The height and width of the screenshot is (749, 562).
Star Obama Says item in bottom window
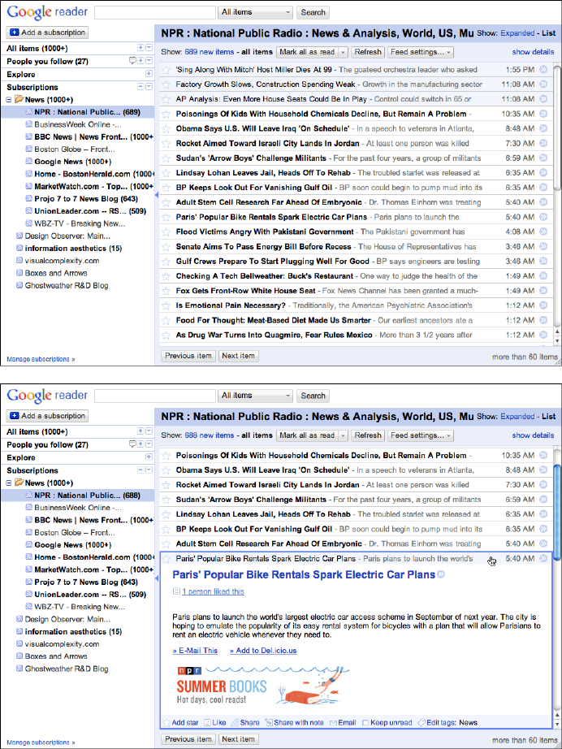click(x=166, y=470)
